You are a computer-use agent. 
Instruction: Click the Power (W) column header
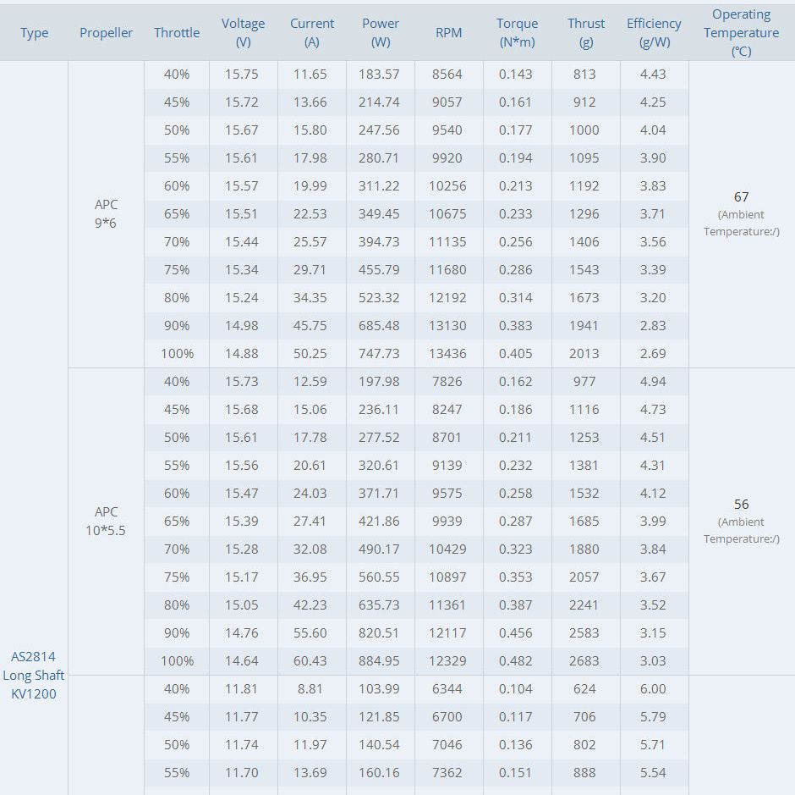[381, 33]
